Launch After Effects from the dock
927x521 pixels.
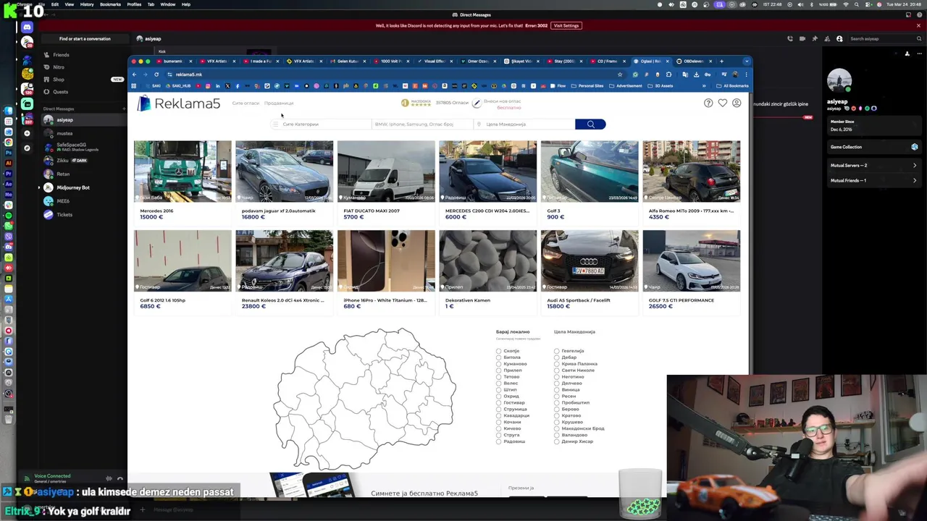(x=8, y=184)
